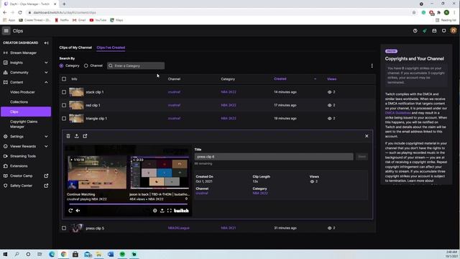Focus the Enter a Category search field

(x=136, y=65)
